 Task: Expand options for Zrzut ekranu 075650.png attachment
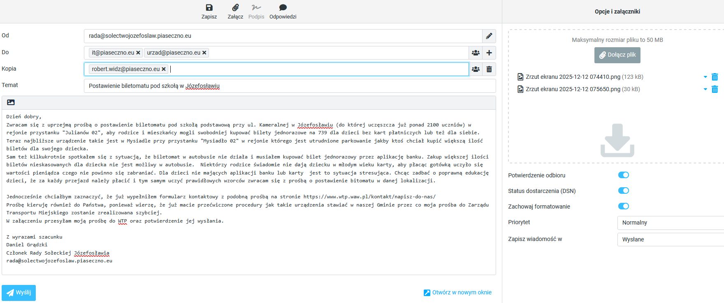[705, 89]
